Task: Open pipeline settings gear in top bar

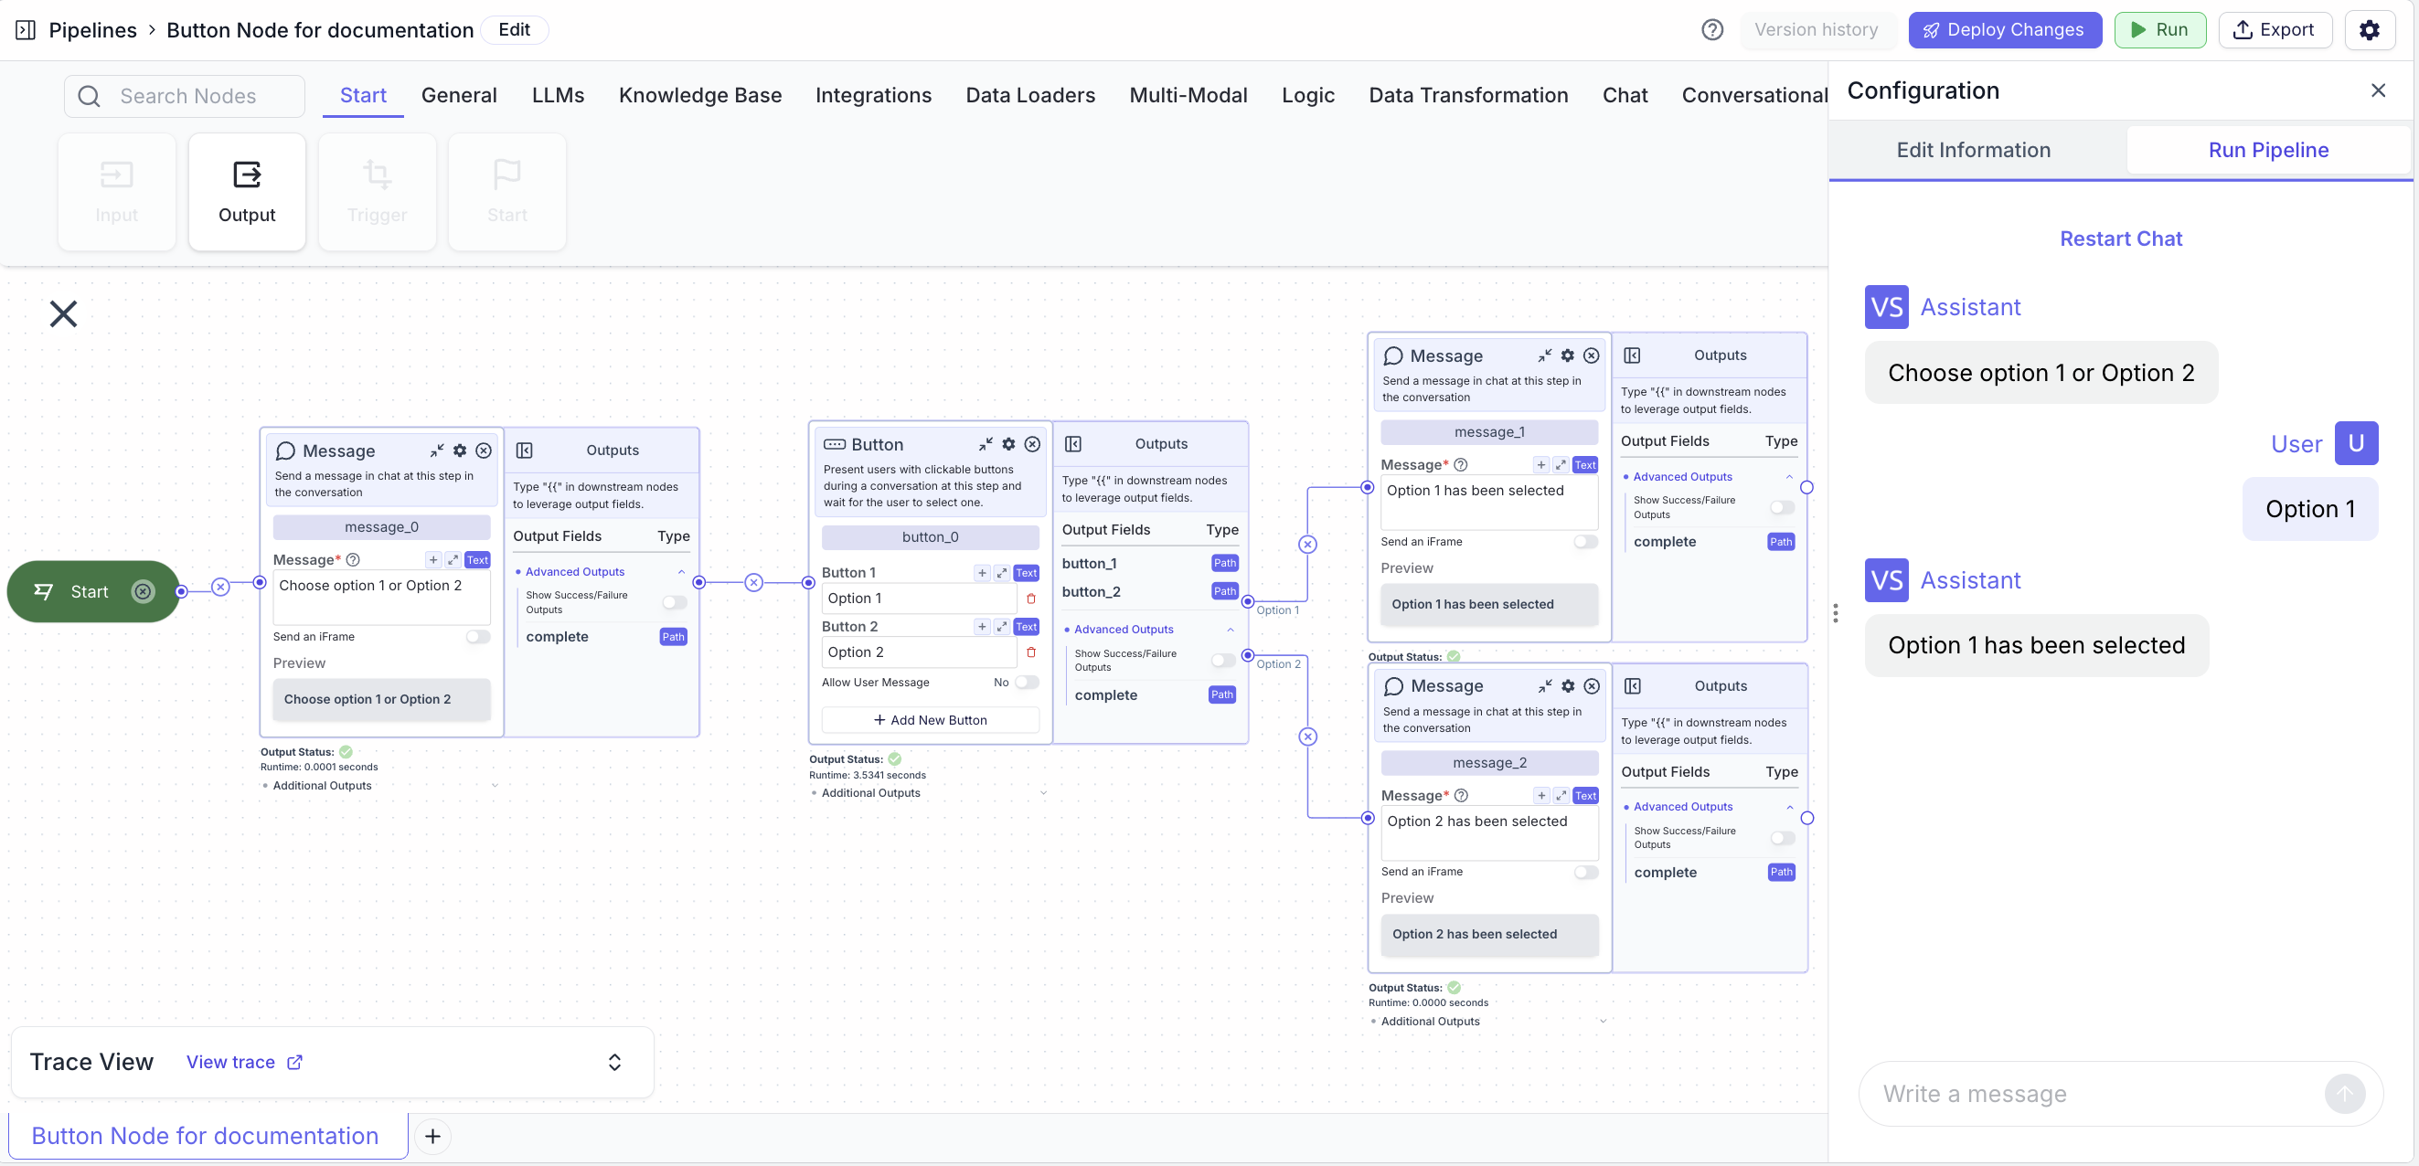Action: point(2370,30)
